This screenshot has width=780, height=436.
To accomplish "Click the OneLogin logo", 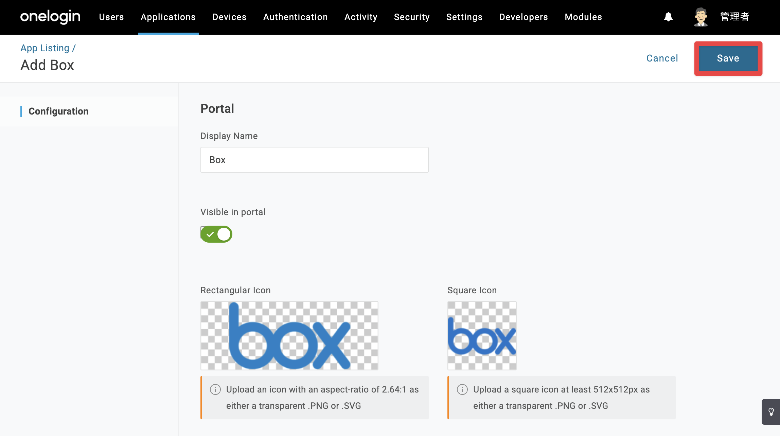I will [50, 17].
